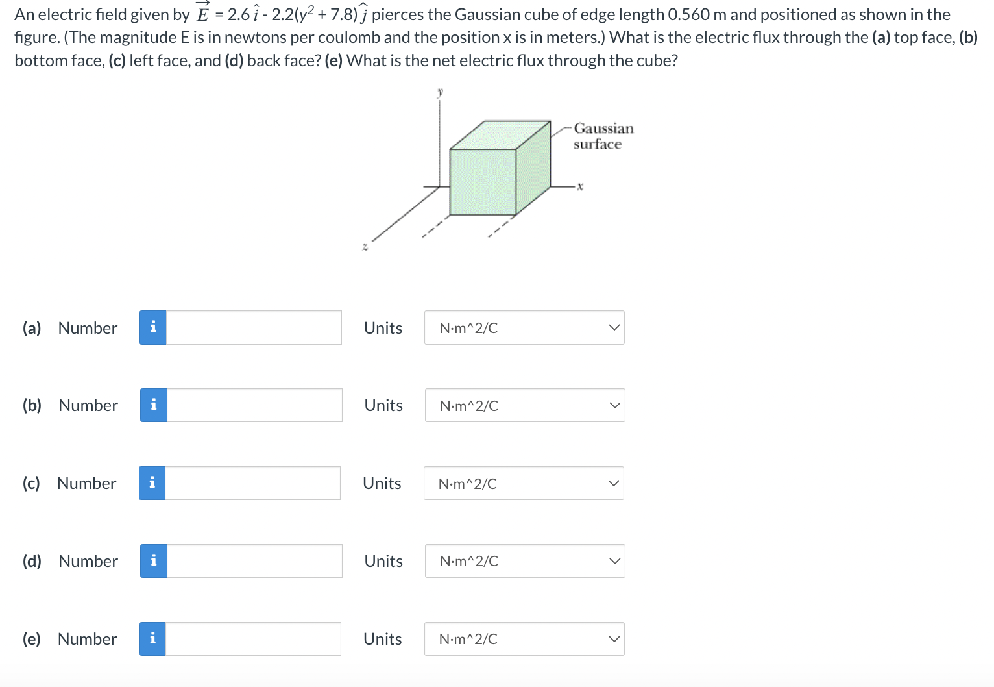Select the info icon for part (c)
The image size is (994, 687).
tap(152, 482)
